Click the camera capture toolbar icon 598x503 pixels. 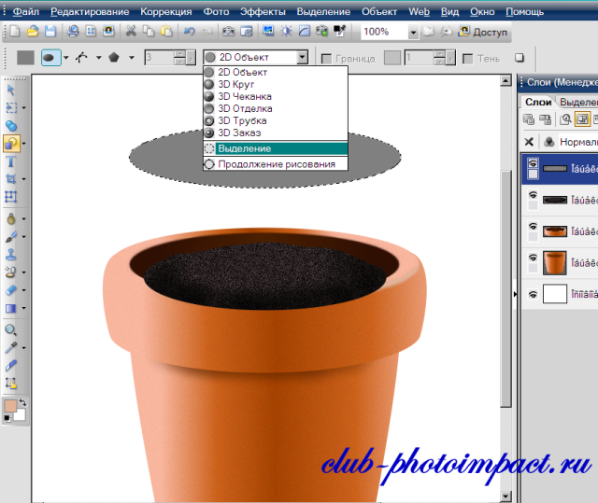pos(228,31)
